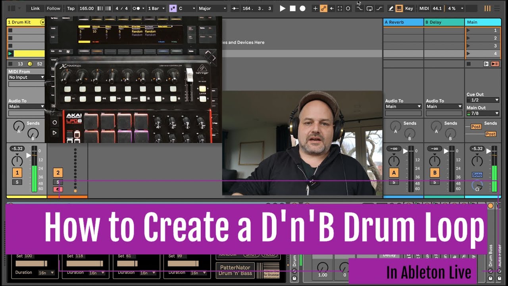Open B Delay Audio To dropdown
The image size is (508, 286).
[x=444, y=106]
